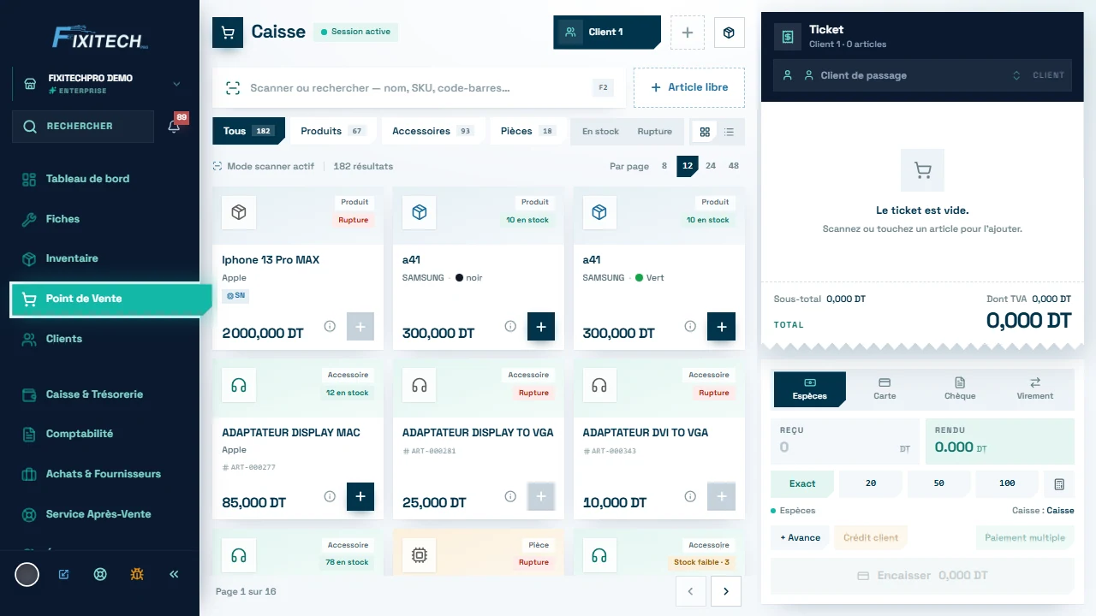The image size is (1096, 616).
Task: Select the Carte payment method
Action: click(885, 389)
